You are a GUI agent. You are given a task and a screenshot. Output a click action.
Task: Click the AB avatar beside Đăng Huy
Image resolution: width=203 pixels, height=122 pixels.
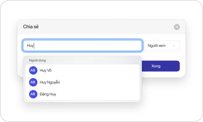pyautogui.click(x=33, y=94)
